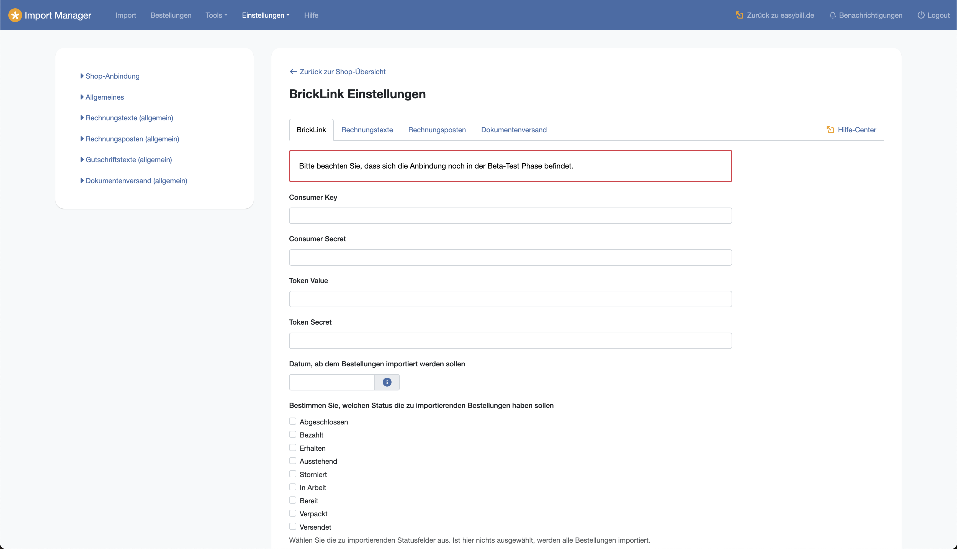Check the Versendet status option
Viewport: 957px width, 549px height.
[293, 526]
